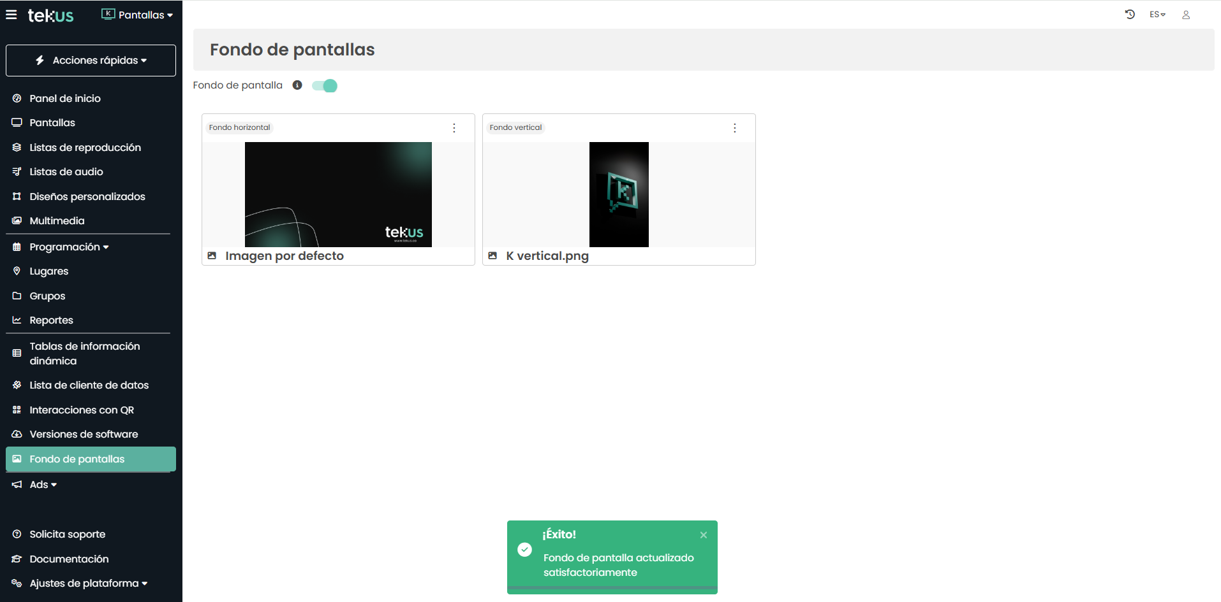Click the info icon beside Fondo de pantalla
The image size is (1221, 602).
coord(297,85)
